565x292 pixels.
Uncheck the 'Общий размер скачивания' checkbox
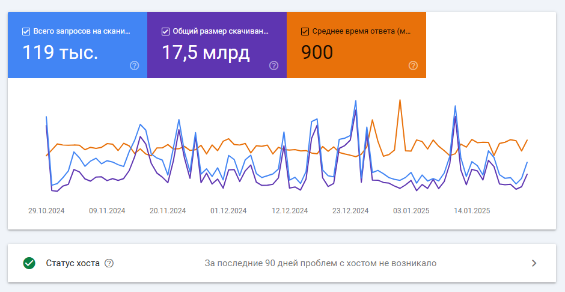(x=165, y=31)
